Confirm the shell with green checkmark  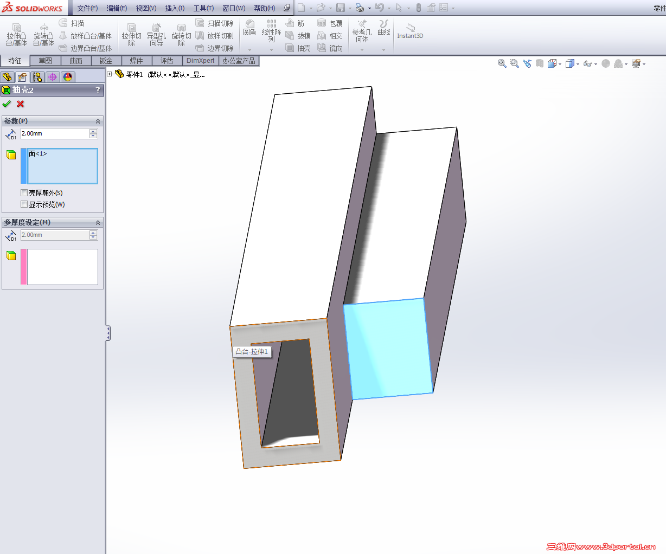pyautogui.click(x=7, y=104)
